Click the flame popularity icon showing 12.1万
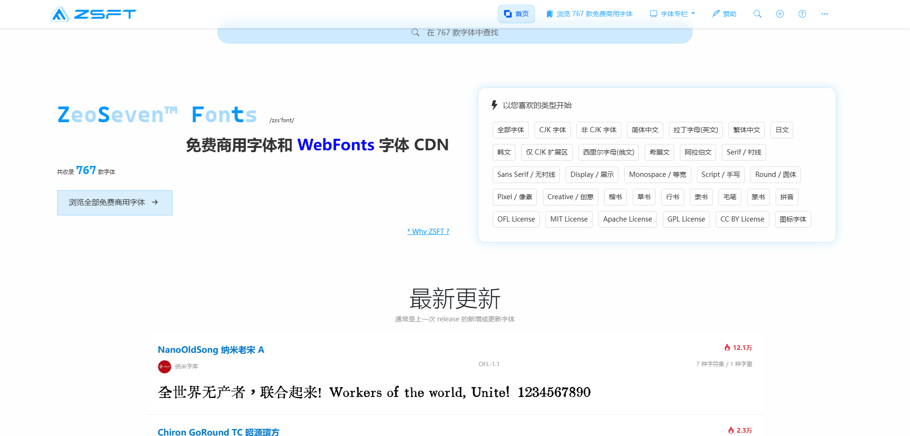This screenshot has width=910, height=436. tap(727, 348)
